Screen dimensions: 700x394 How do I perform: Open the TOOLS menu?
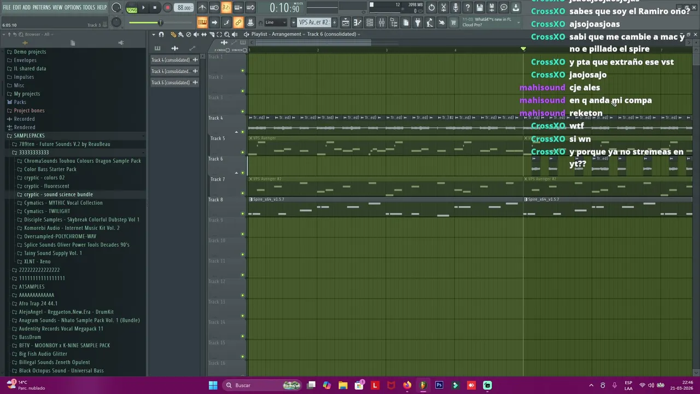pyautogui.click(x=89, y=8)
